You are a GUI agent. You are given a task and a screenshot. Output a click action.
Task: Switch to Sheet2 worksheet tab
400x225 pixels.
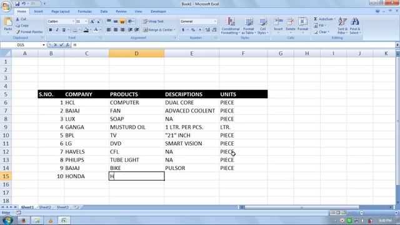45,207
